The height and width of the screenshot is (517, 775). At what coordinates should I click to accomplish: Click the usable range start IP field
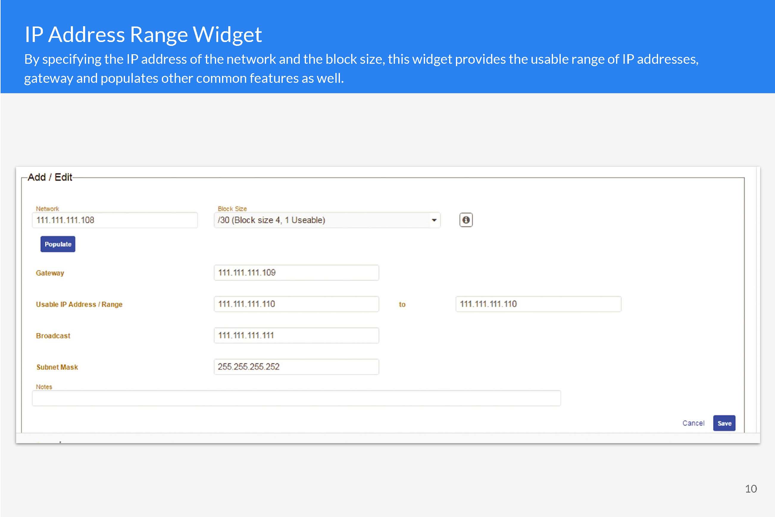(296, 304)
